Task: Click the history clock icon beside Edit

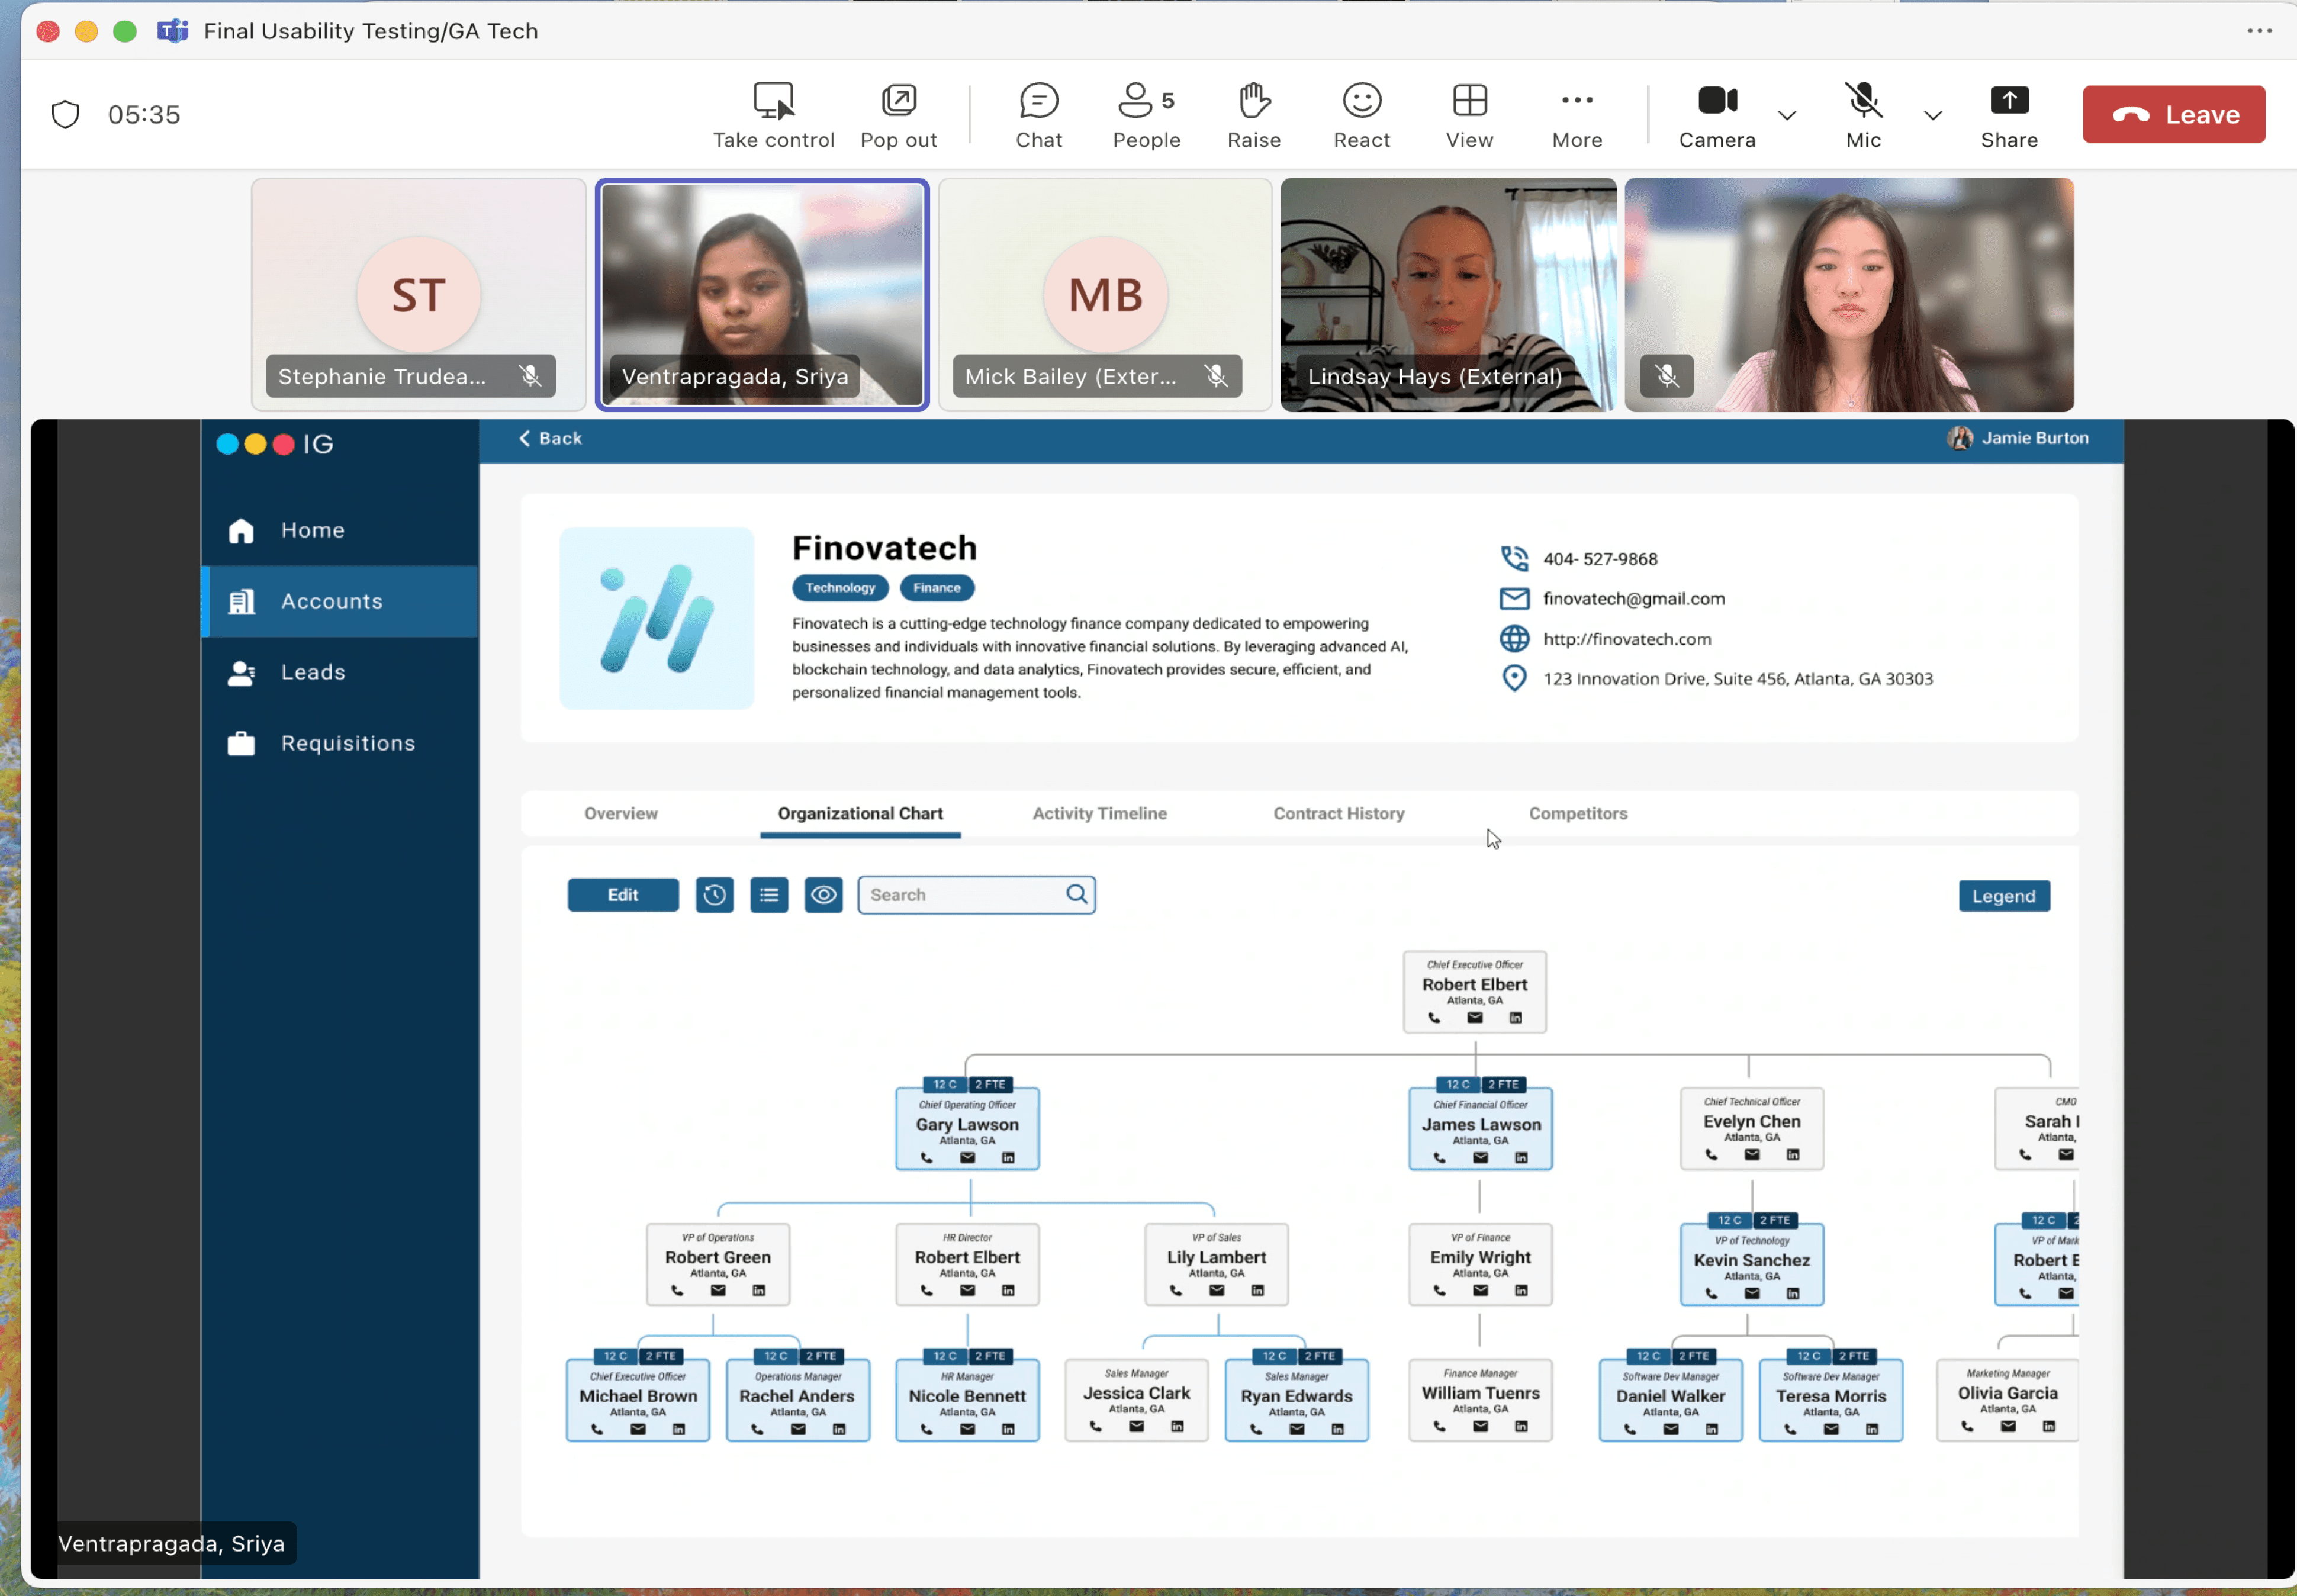Action: (714, 895)
